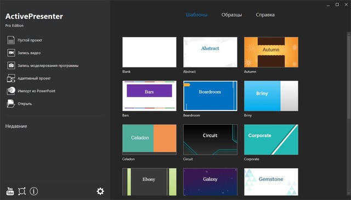The image size is (351, 200).
Task: Pick the Briny template thumbnail
Action: (271, 96)
